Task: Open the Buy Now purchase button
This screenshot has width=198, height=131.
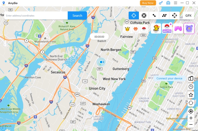Action: pyautogui.click(x=148, y=3)
